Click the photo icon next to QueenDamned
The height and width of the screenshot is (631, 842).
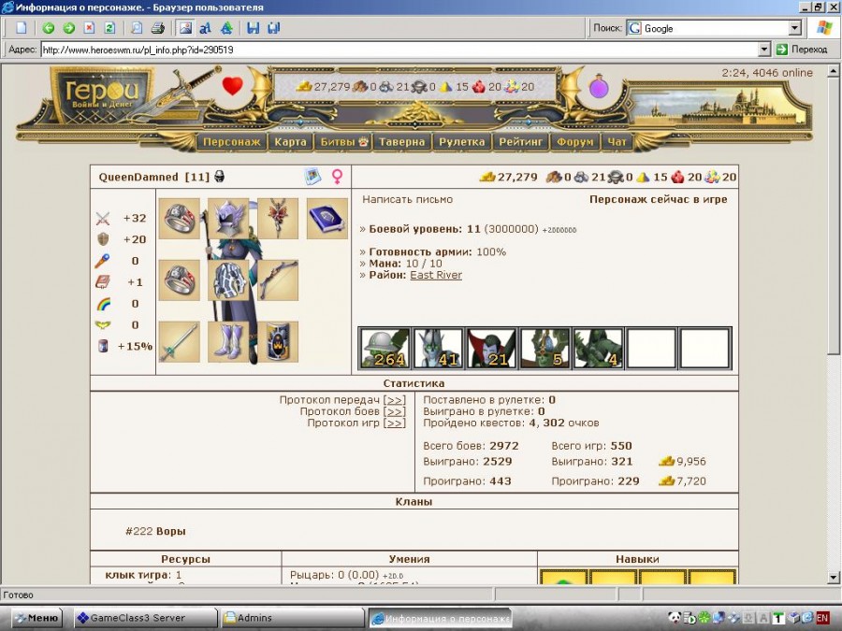(312, 176)
